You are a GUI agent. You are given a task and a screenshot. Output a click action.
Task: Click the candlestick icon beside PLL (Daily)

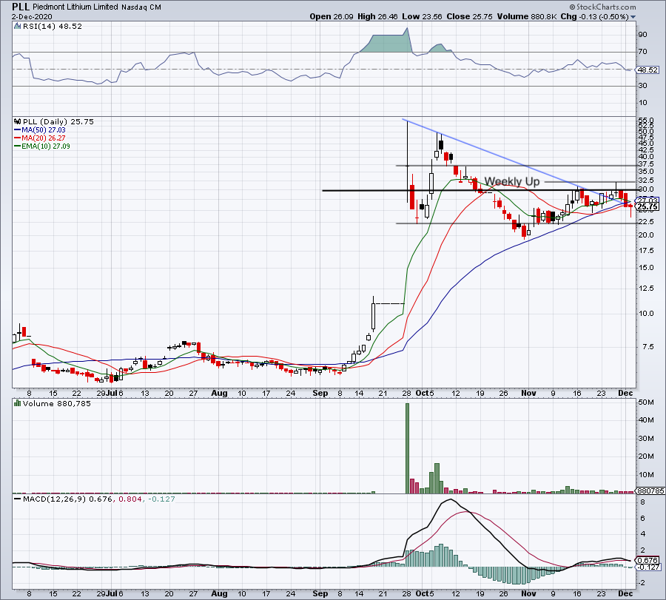click(18, 121)
